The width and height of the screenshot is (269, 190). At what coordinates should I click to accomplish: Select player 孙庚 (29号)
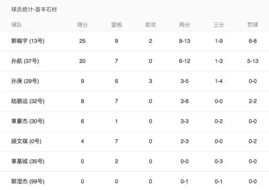pos(25,81)
